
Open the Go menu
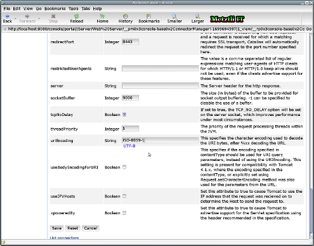click(x=39, y=9)
